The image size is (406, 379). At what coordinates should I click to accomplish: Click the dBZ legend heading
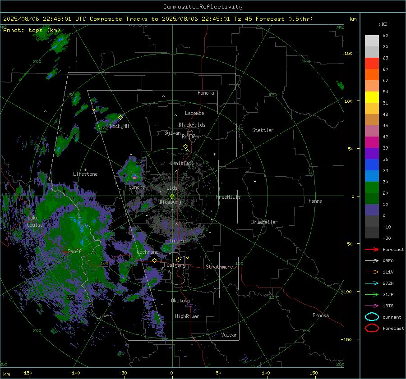tap(383, 24)
